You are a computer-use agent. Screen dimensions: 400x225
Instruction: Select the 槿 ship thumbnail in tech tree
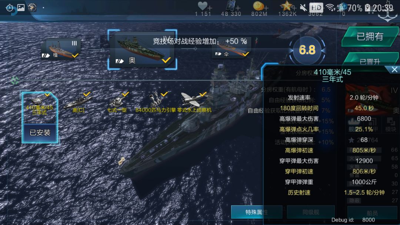pyautogui.click(x=61, y=49)
